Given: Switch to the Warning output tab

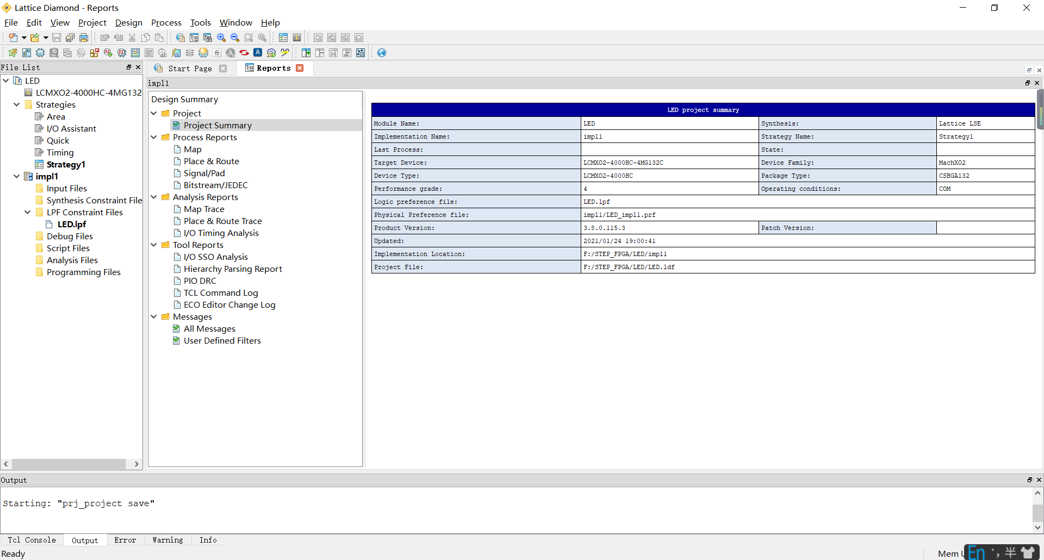Looking at the screenshot, I should (167, 540).
